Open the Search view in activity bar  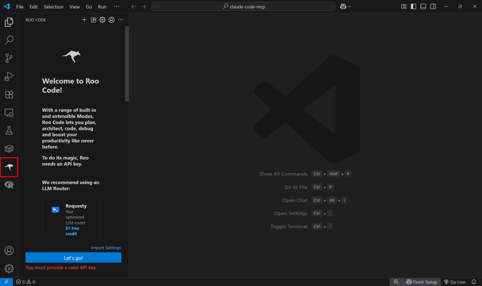[8, 40]
